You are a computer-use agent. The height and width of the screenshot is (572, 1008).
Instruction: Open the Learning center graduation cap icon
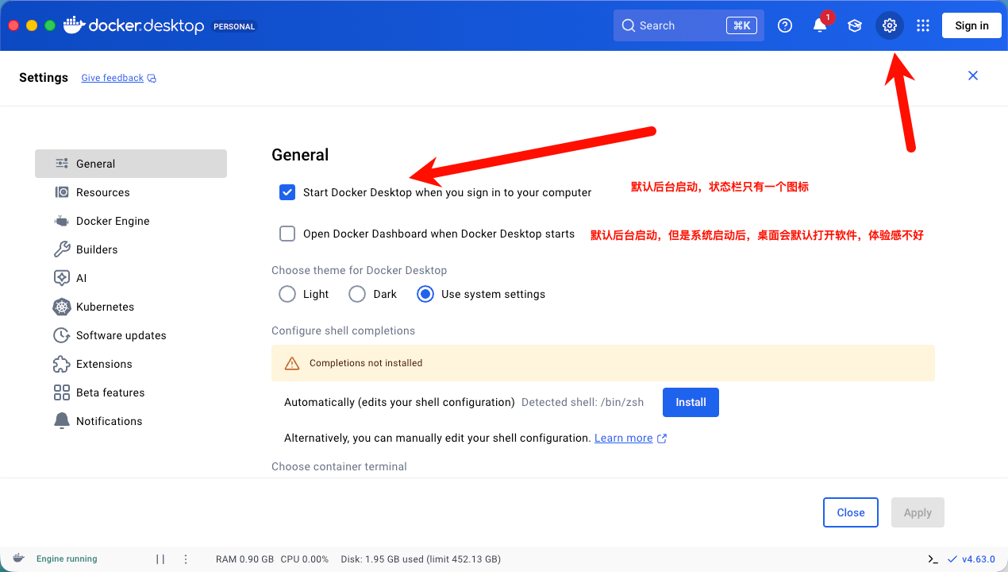point(855,25)
